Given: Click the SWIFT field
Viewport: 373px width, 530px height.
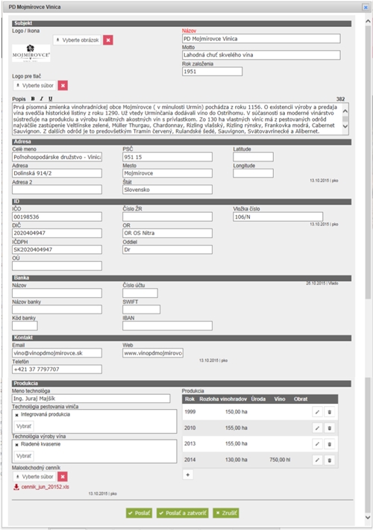Looking at the screenshot, I should (x=142, y=309).
